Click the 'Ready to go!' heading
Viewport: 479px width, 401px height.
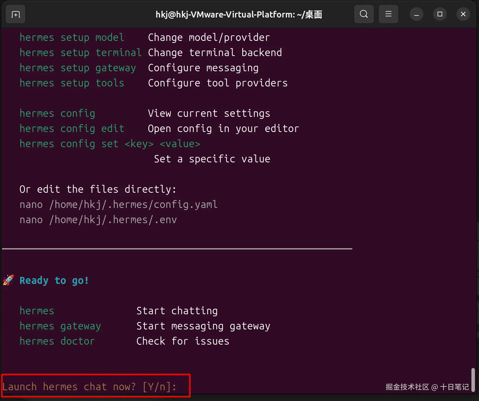point(54,280)
